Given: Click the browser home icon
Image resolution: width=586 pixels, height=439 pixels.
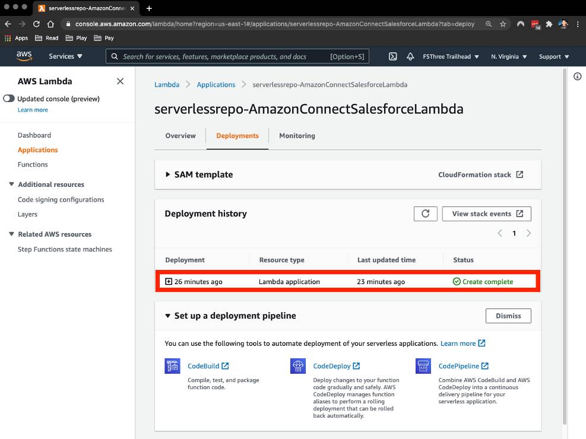Looking at the screenshot, I should [50, 24].
